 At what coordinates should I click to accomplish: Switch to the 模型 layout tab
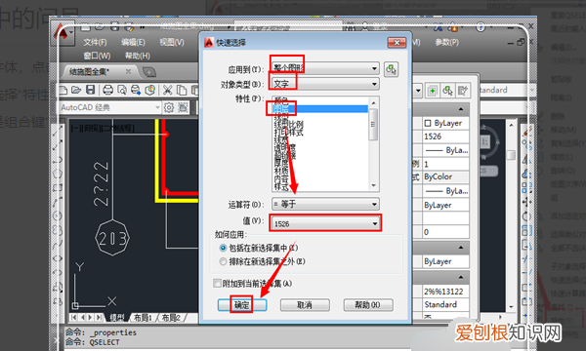pos(116,318)
